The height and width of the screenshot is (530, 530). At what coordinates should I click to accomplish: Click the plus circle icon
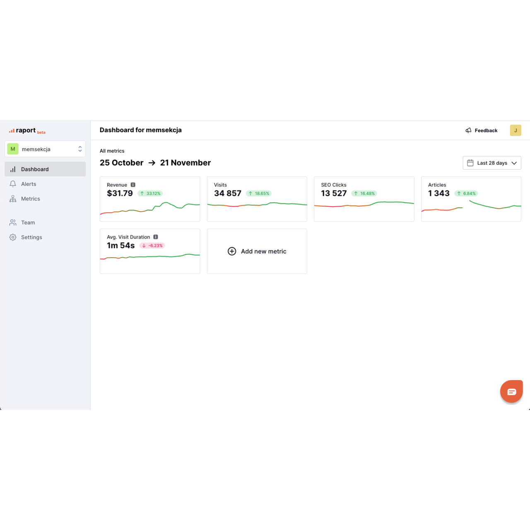tap(232, 251)
